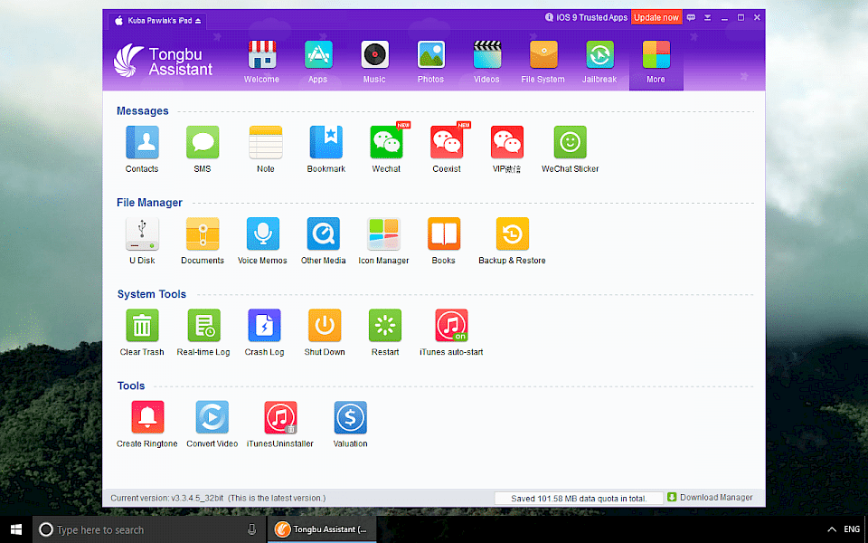Switch to the Videos tab
The height and width of the screenshot is (543, 868).
486,62
